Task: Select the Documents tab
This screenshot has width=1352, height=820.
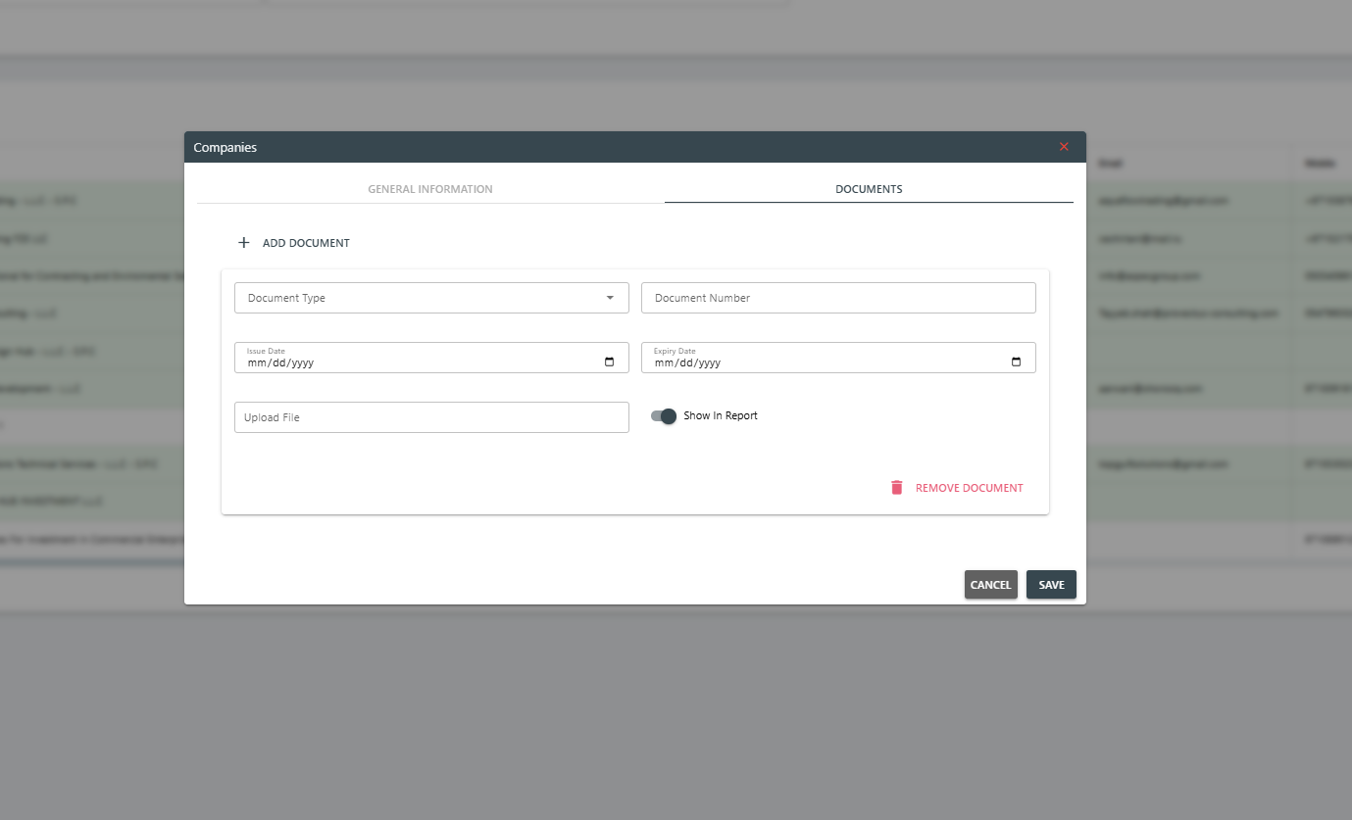Action: point(869,189)
